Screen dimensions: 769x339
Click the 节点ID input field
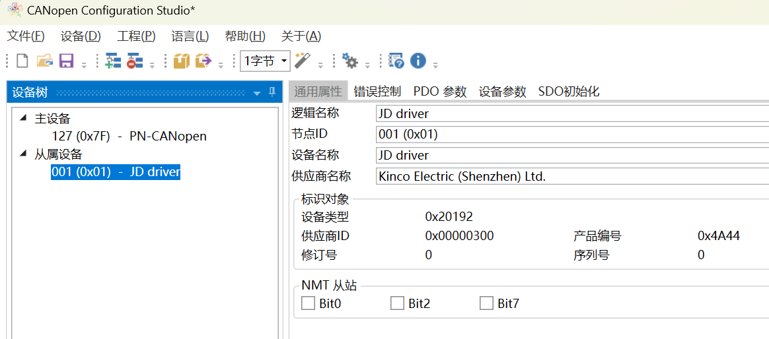point(572,135)
